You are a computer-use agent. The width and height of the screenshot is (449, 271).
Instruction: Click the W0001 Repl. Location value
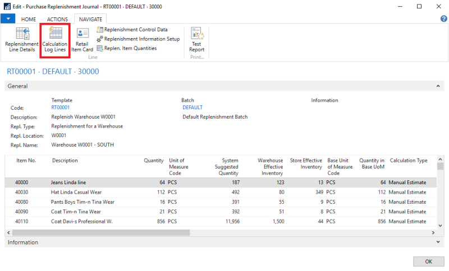tap(59, 135)
